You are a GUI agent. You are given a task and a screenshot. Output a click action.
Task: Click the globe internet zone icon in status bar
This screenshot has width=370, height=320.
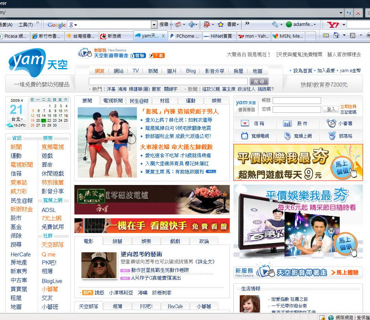tap(331, 317)
